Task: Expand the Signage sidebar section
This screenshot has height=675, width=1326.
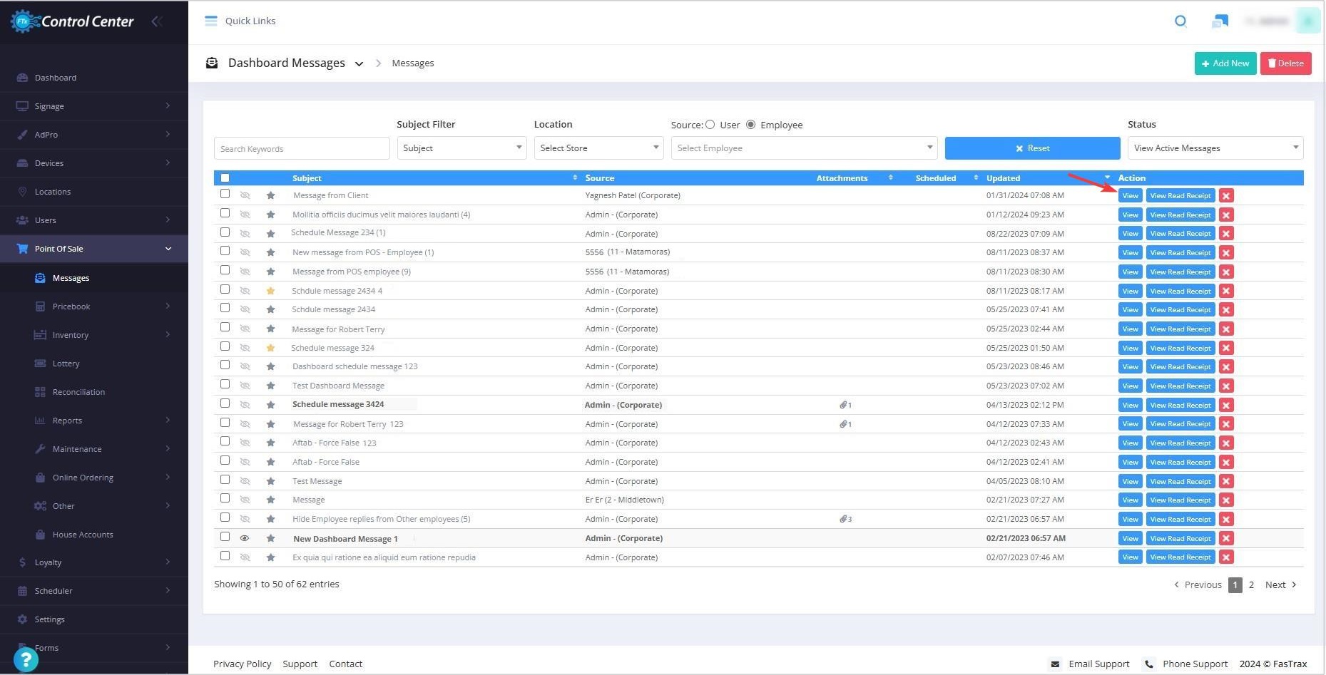Action: point(94,106)
